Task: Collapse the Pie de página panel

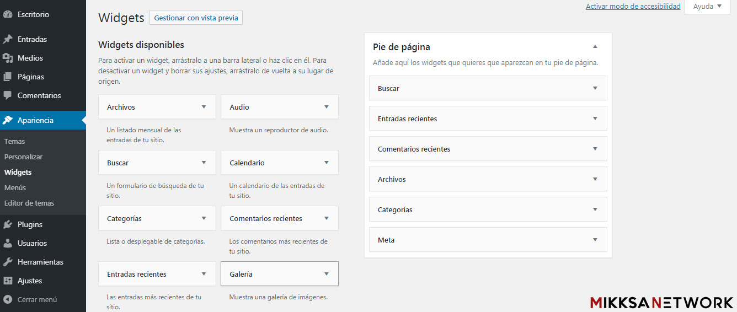Action: [x=595, y=47]
